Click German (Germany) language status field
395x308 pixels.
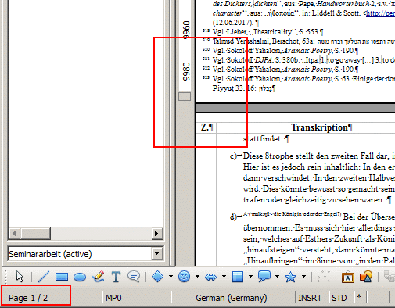[232, 298]
